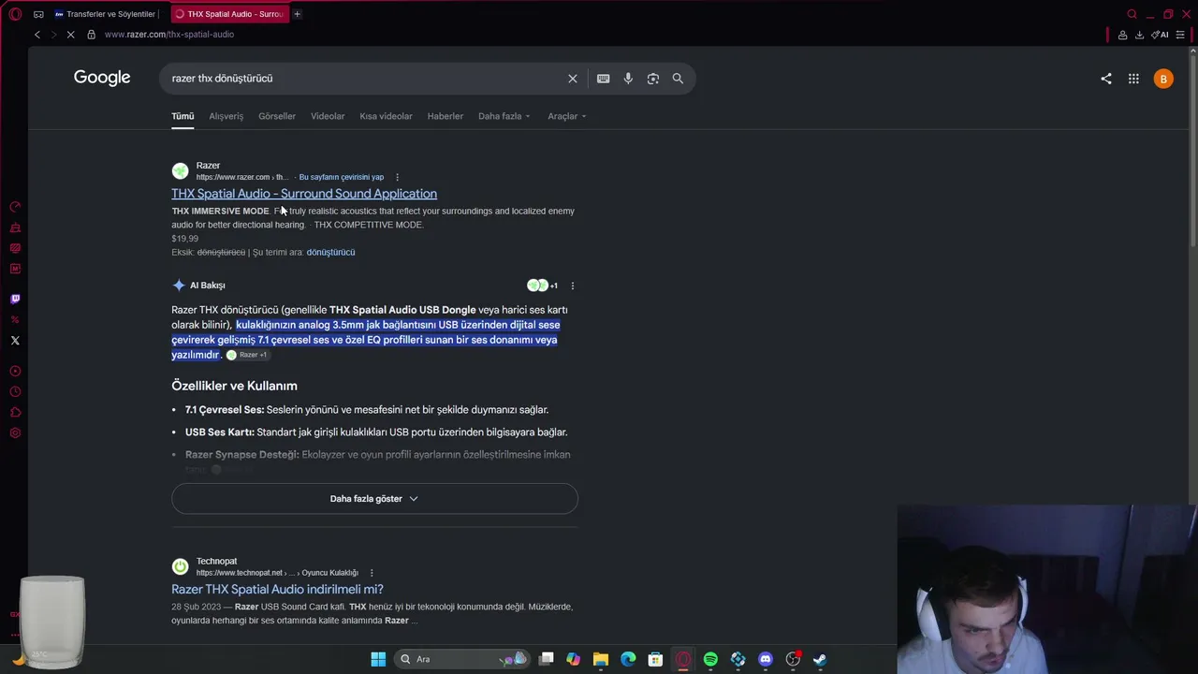The width and height of the screenshot is (1198, 674).
Task: Open Task View on the taskbar
Action: pos(547,659)
